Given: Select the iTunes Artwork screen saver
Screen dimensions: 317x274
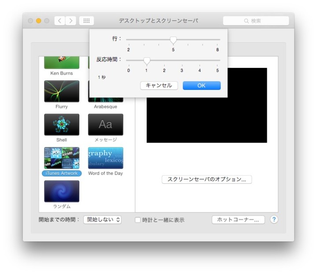Looking at the screenshot, I should pyautogui.click(x=62, y=158).
